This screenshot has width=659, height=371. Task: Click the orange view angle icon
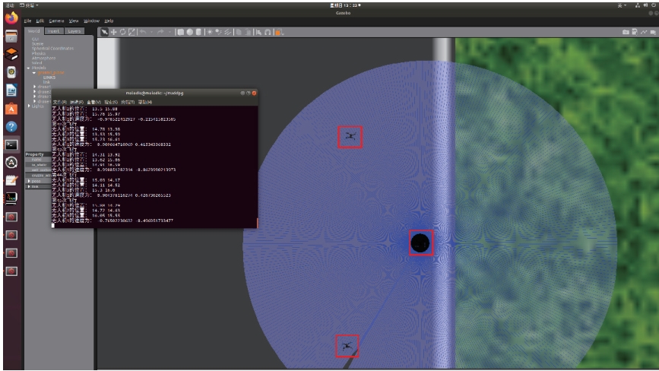(x=279, y=32)
